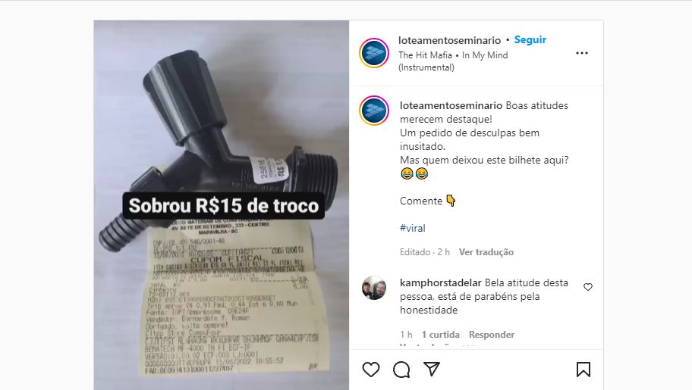Open kamphorstadelar's profile avatar
The image size is (692, 390).
tap(374, 288)
